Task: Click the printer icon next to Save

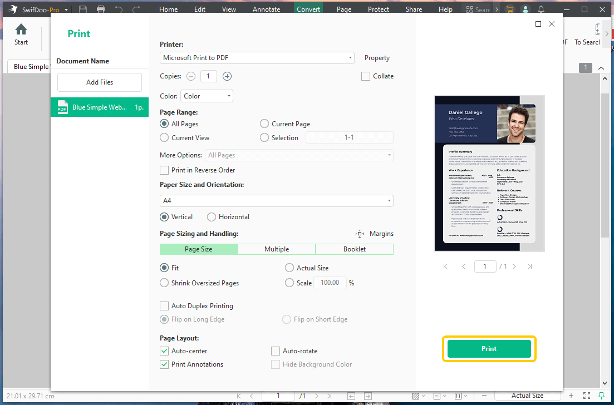Action: click(x=101, y=8)
